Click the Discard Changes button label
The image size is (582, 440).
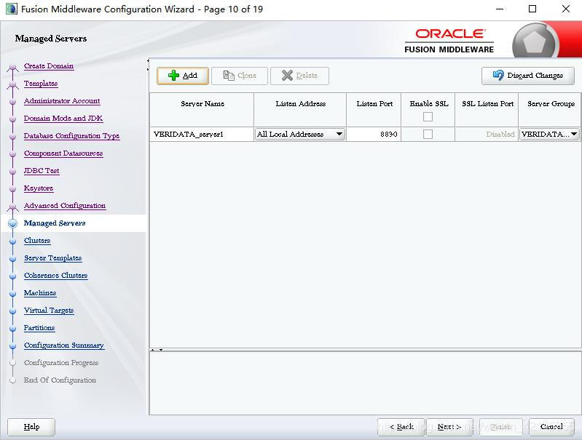coord(535,76)
